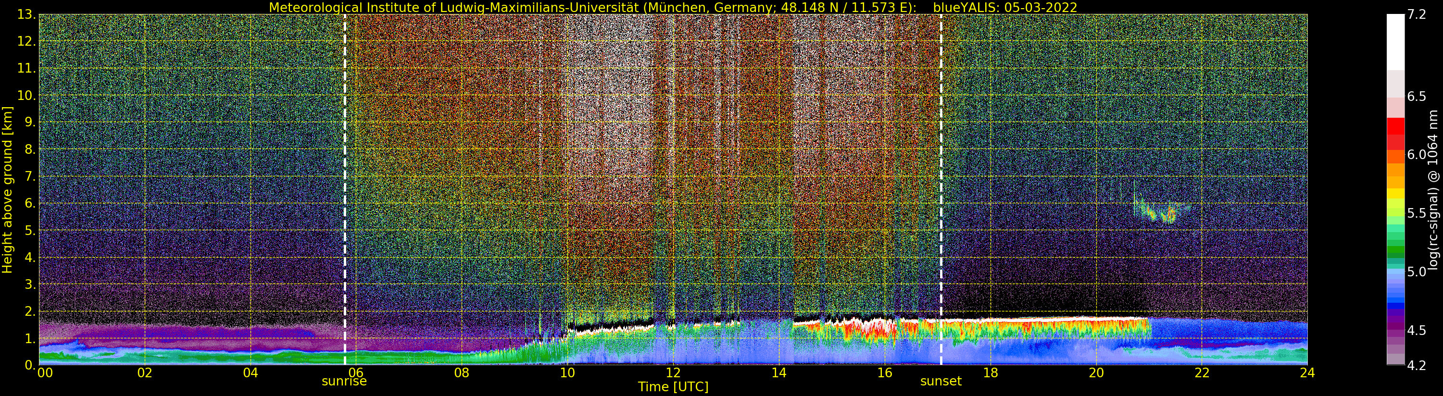Click the height-axis tick label "9."
The height and width of the screenshot is (396, 1443).
[x=30, y=123]
